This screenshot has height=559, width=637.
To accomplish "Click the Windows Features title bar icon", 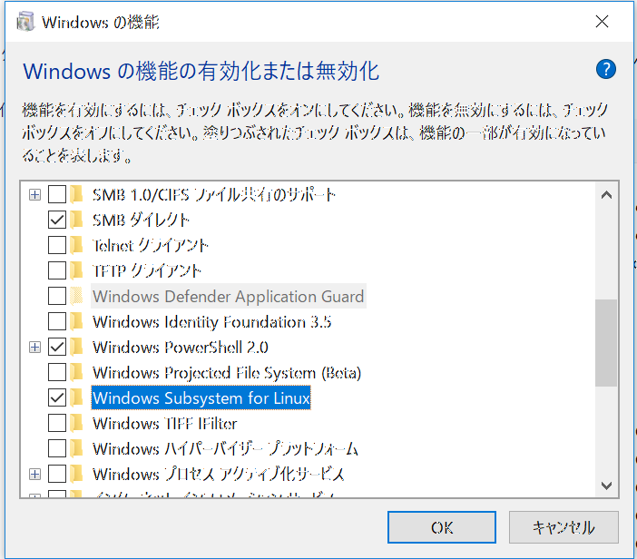I will coord(25,22).
